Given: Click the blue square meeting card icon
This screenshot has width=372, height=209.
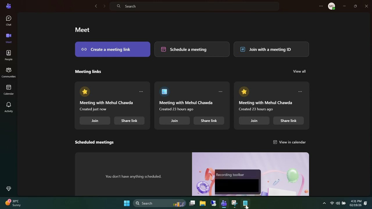Looking at the screenshot, I should coord(164,92).
